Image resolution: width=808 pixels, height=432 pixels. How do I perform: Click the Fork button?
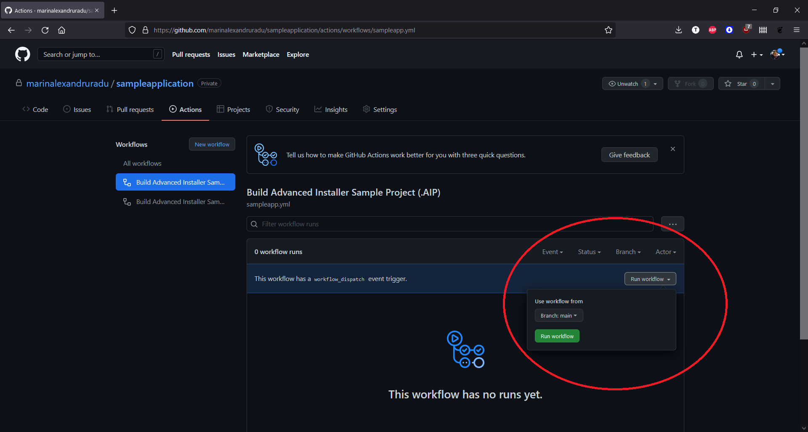[691, 84]
